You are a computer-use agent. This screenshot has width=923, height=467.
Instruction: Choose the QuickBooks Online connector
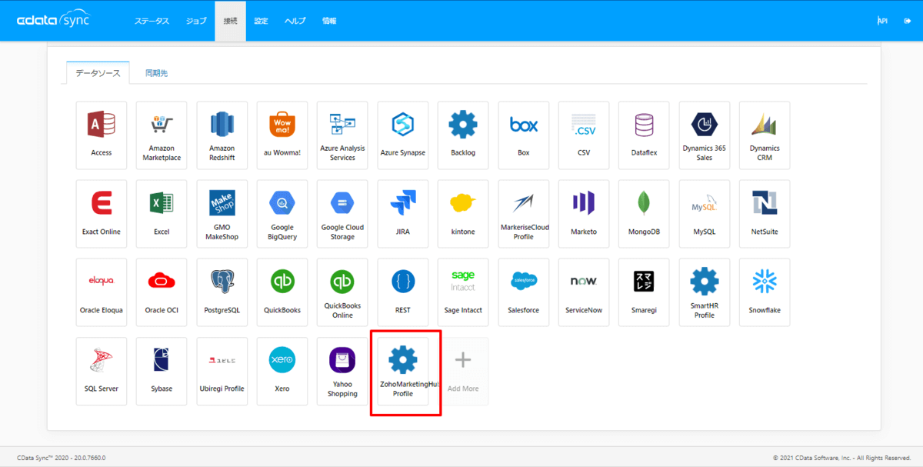342,292
